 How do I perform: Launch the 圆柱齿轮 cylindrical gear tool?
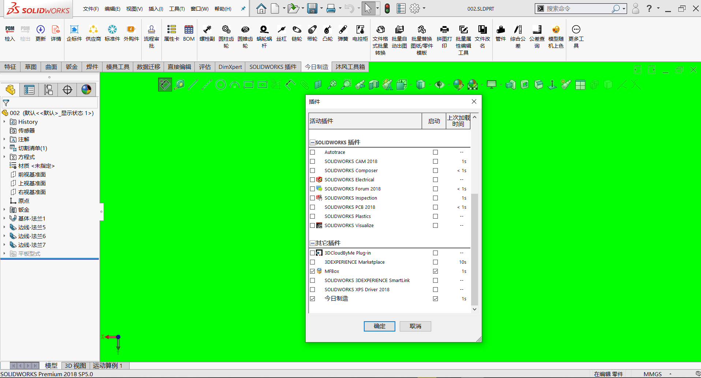pyautogui.click(x=226, y=37)
